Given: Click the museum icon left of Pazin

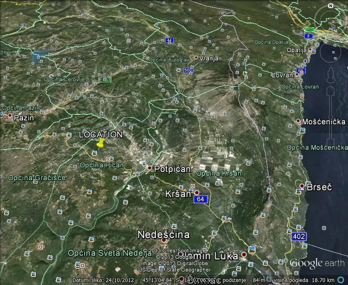Looking at the screenshot, I should point(5,117).
